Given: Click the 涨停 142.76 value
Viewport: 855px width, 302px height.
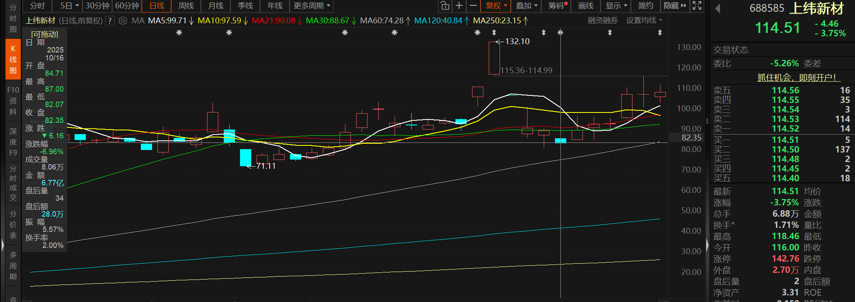Looking at the screenshot, I should 785,259.
